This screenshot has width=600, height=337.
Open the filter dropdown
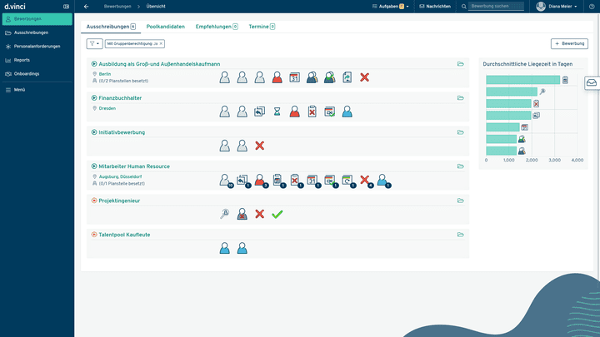point(94,43)
